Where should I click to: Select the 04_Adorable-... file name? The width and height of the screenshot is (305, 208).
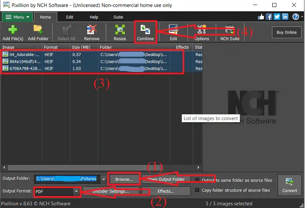pos(24,54)
